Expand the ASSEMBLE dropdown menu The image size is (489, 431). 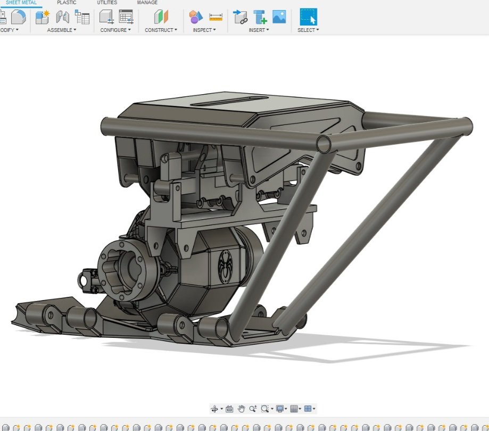(x=61, y=30)
